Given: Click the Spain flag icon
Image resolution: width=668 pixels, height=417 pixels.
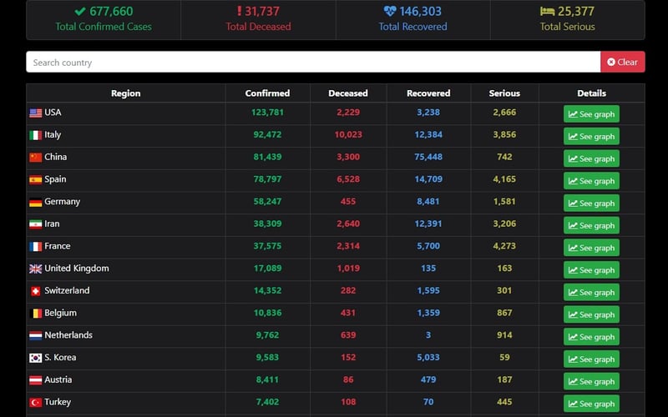Looking at the screenshot, I should [x=35, y=179].
